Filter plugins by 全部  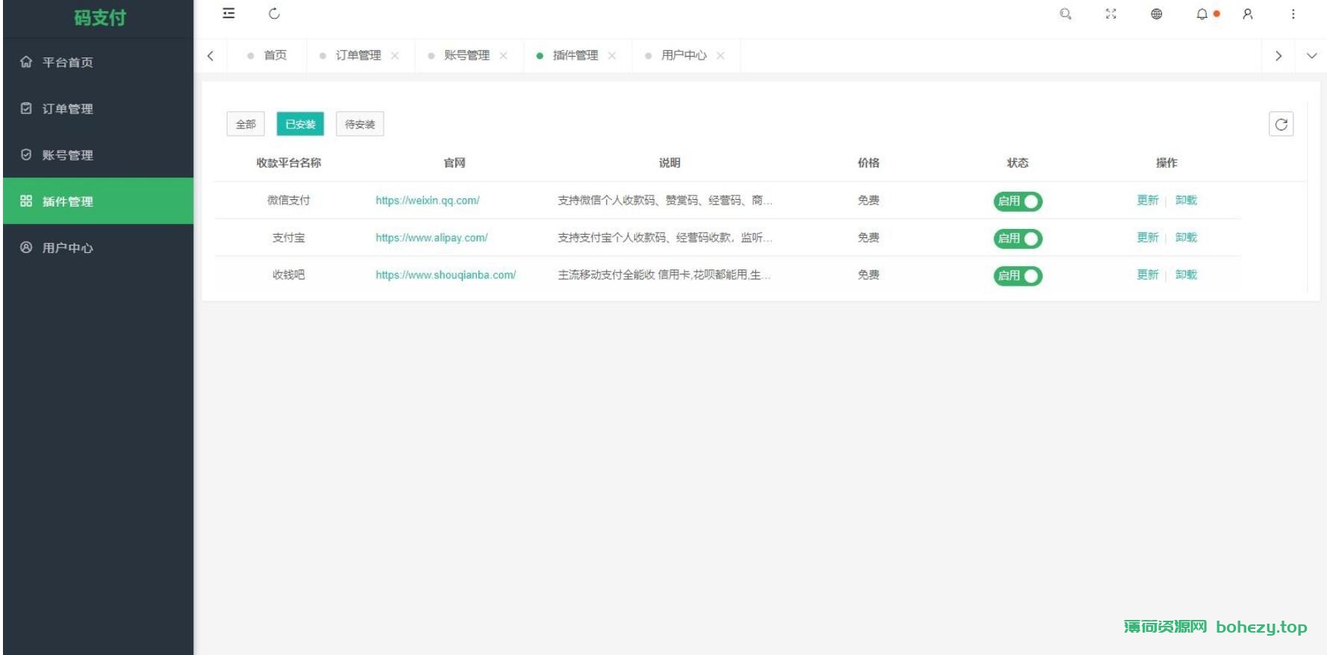246,124
